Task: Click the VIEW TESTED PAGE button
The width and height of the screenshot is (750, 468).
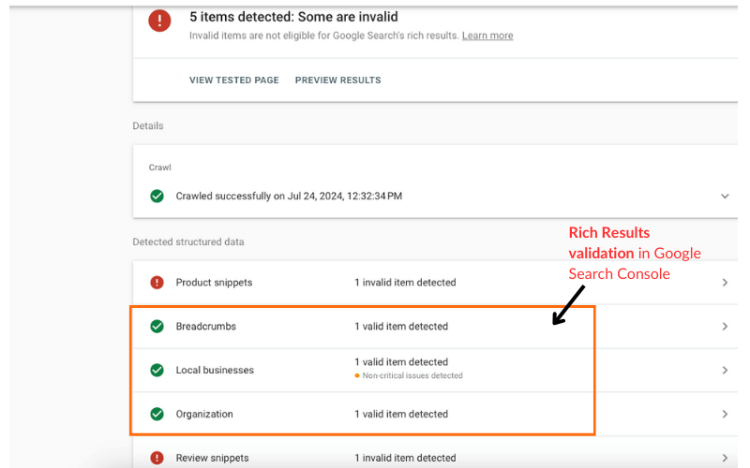Action: click(233, 80)
